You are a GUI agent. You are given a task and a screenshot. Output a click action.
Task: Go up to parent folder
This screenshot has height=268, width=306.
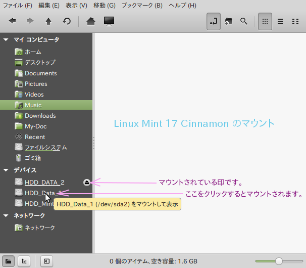[x=48, y=21]
